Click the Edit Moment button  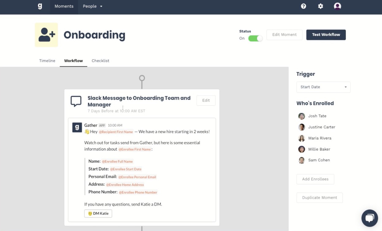(285, 35)
